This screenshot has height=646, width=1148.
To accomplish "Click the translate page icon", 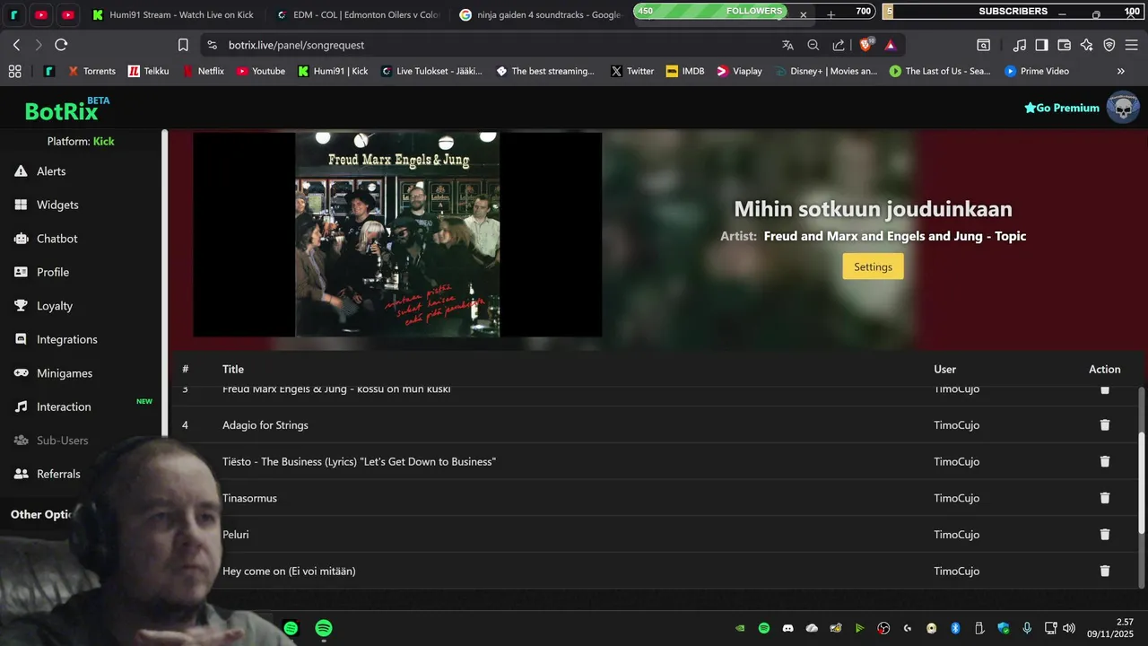I will pyautogui.click(x=787, y=45).
